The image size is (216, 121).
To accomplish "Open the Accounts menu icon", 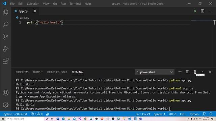I will pos(5,93).
